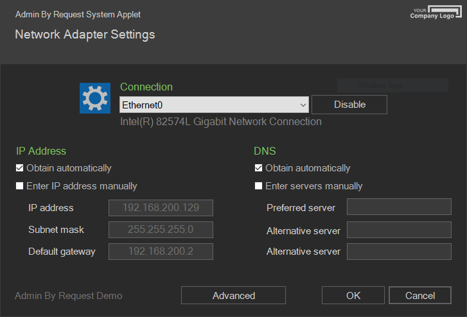467x317 pixels.
Task: Toggle DNS Obtain automatically checkbox
Action: (258, 168)
